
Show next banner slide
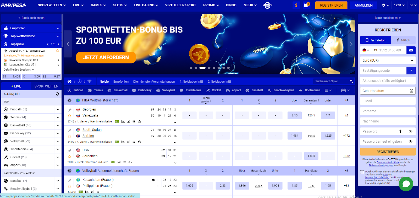351,44
